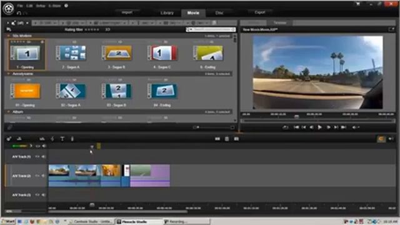400x225 pixels.
Task: Select the '2 - Segue A' montage thumbnail
Action: [x=71, y=53]
